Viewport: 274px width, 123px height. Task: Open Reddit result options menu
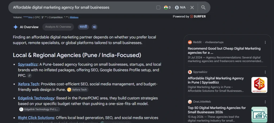[x=265, y=42]
